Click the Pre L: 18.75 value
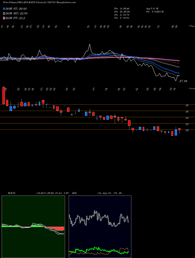This screenshot has height=258, width=195. click(x=122, y=15)
